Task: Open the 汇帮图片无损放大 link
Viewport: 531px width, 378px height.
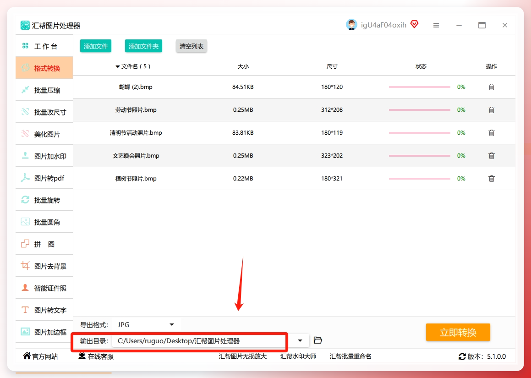Action: tap(243, 356)
